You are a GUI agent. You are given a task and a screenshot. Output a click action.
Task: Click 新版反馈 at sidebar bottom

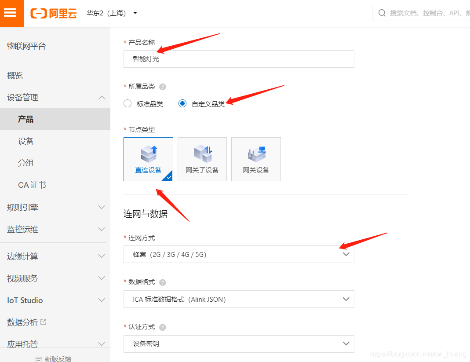54,358
